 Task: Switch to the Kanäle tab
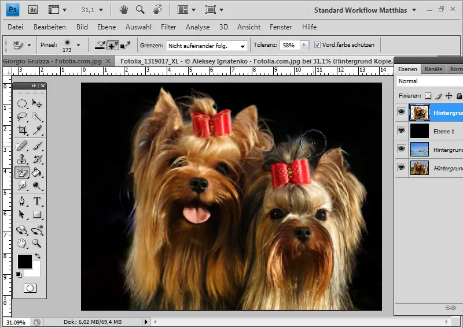pyautogui.click(x=433, y=69)
